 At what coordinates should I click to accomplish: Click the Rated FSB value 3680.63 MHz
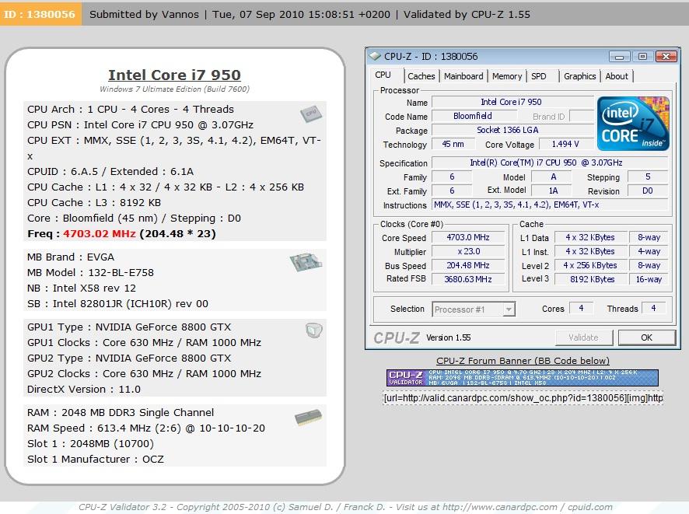click(x=468, y=279)
